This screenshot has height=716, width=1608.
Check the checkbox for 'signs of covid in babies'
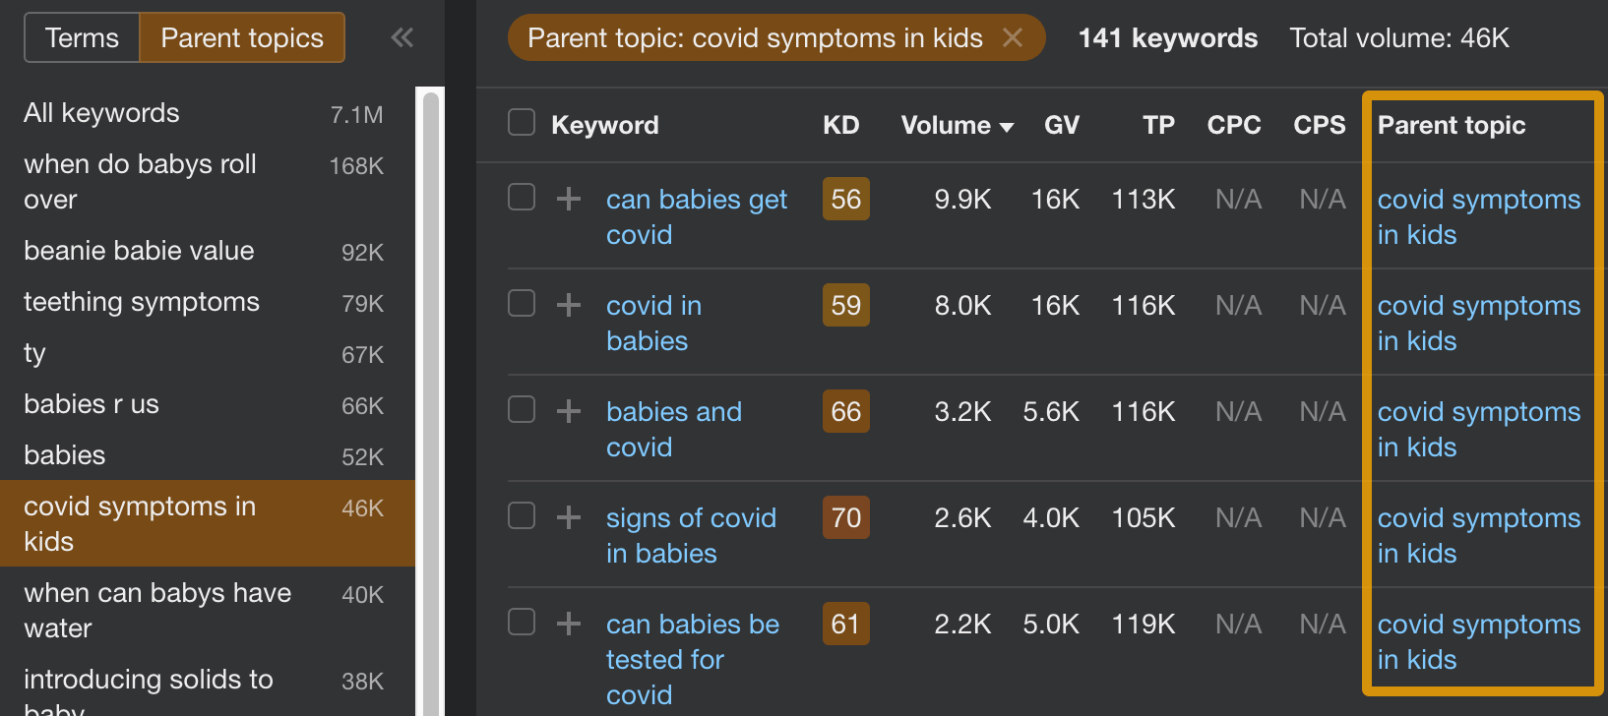(521, 517)
